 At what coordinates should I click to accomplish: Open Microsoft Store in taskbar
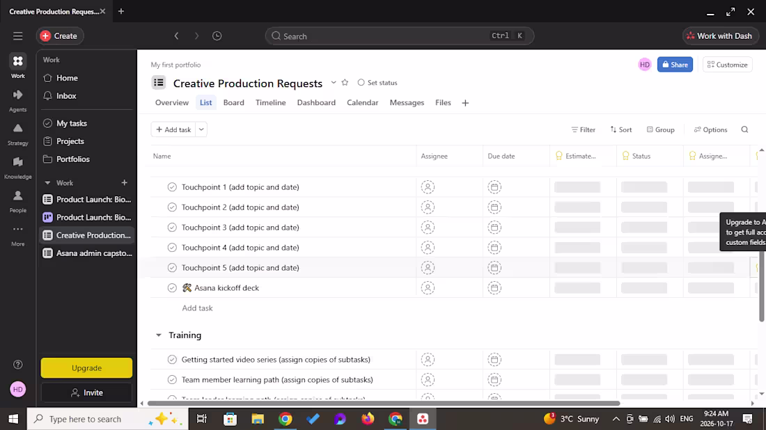[230, 419]
